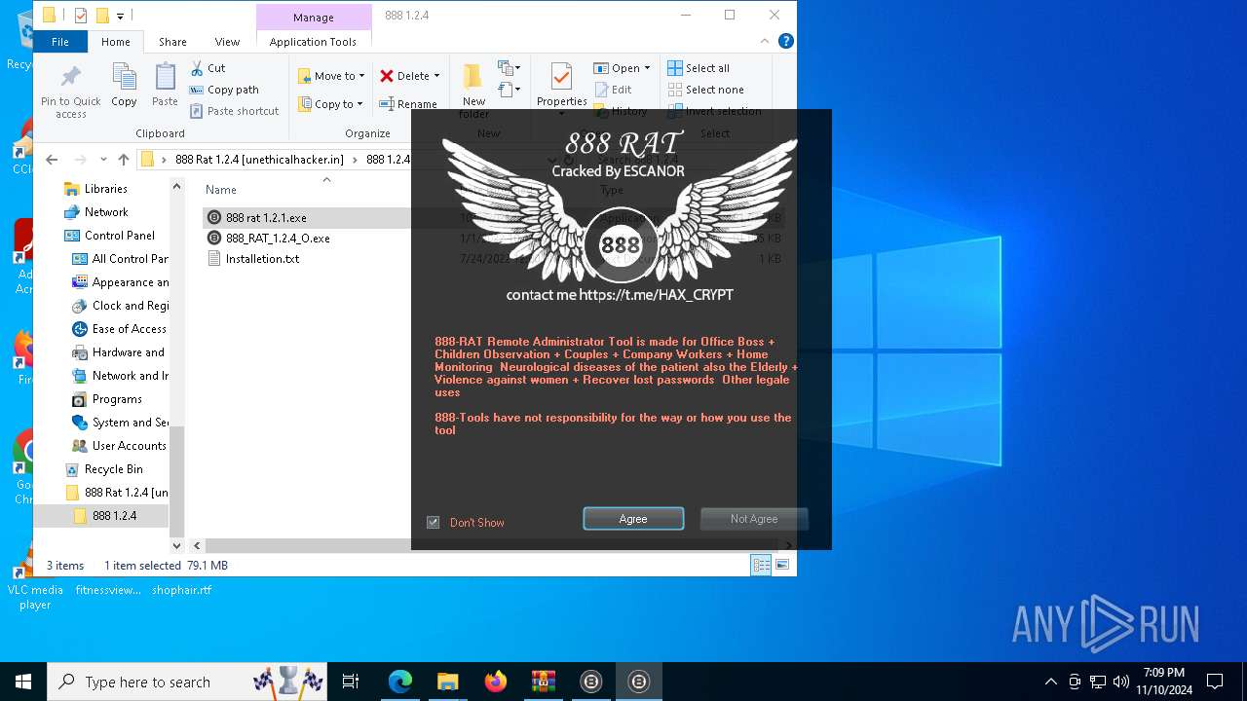Click the Edit ribbon item
The image size is (1247, 701).
tap(613, 90)
